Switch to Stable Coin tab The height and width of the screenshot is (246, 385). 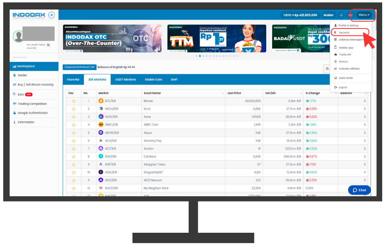pyautogui.click(x=153, y=79)
